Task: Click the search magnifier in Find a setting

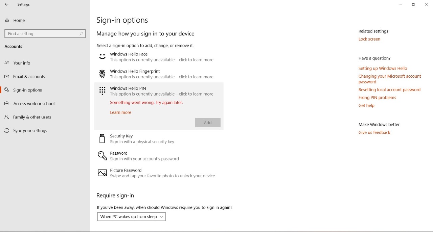Action: 82,33
